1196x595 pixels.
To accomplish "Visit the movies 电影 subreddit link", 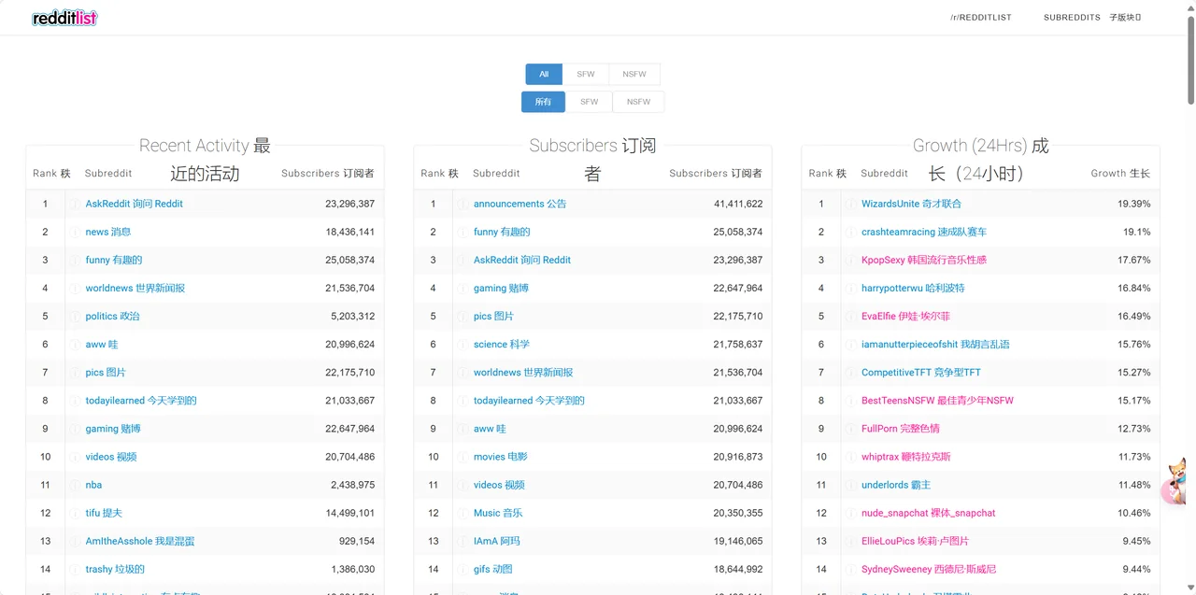I will (x=501, y=457).
